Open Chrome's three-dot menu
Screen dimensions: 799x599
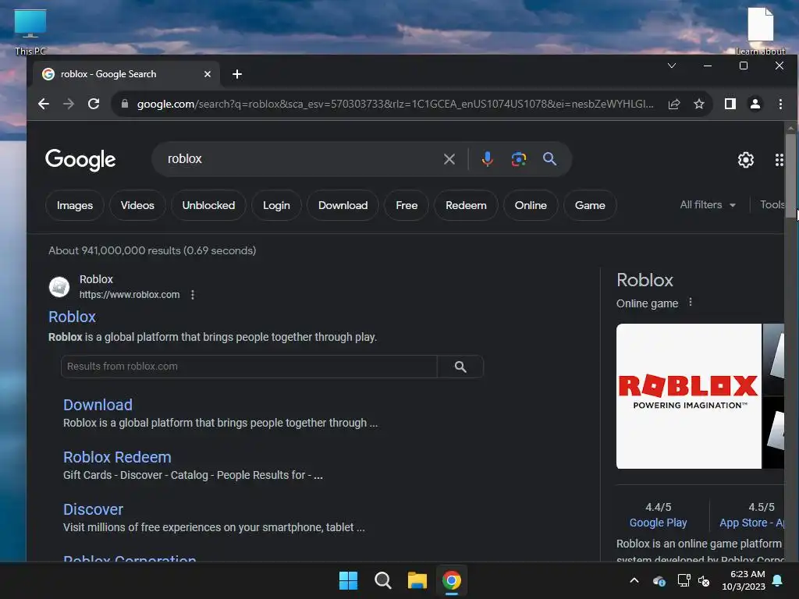(780, 104)
